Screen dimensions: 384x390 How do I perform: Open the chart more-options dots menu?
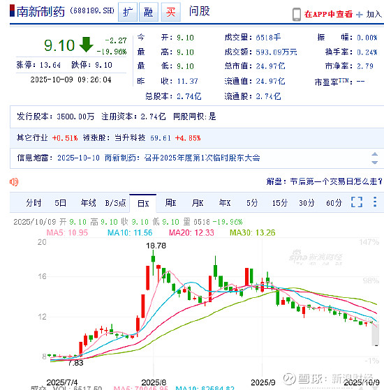tap(375, 202)
